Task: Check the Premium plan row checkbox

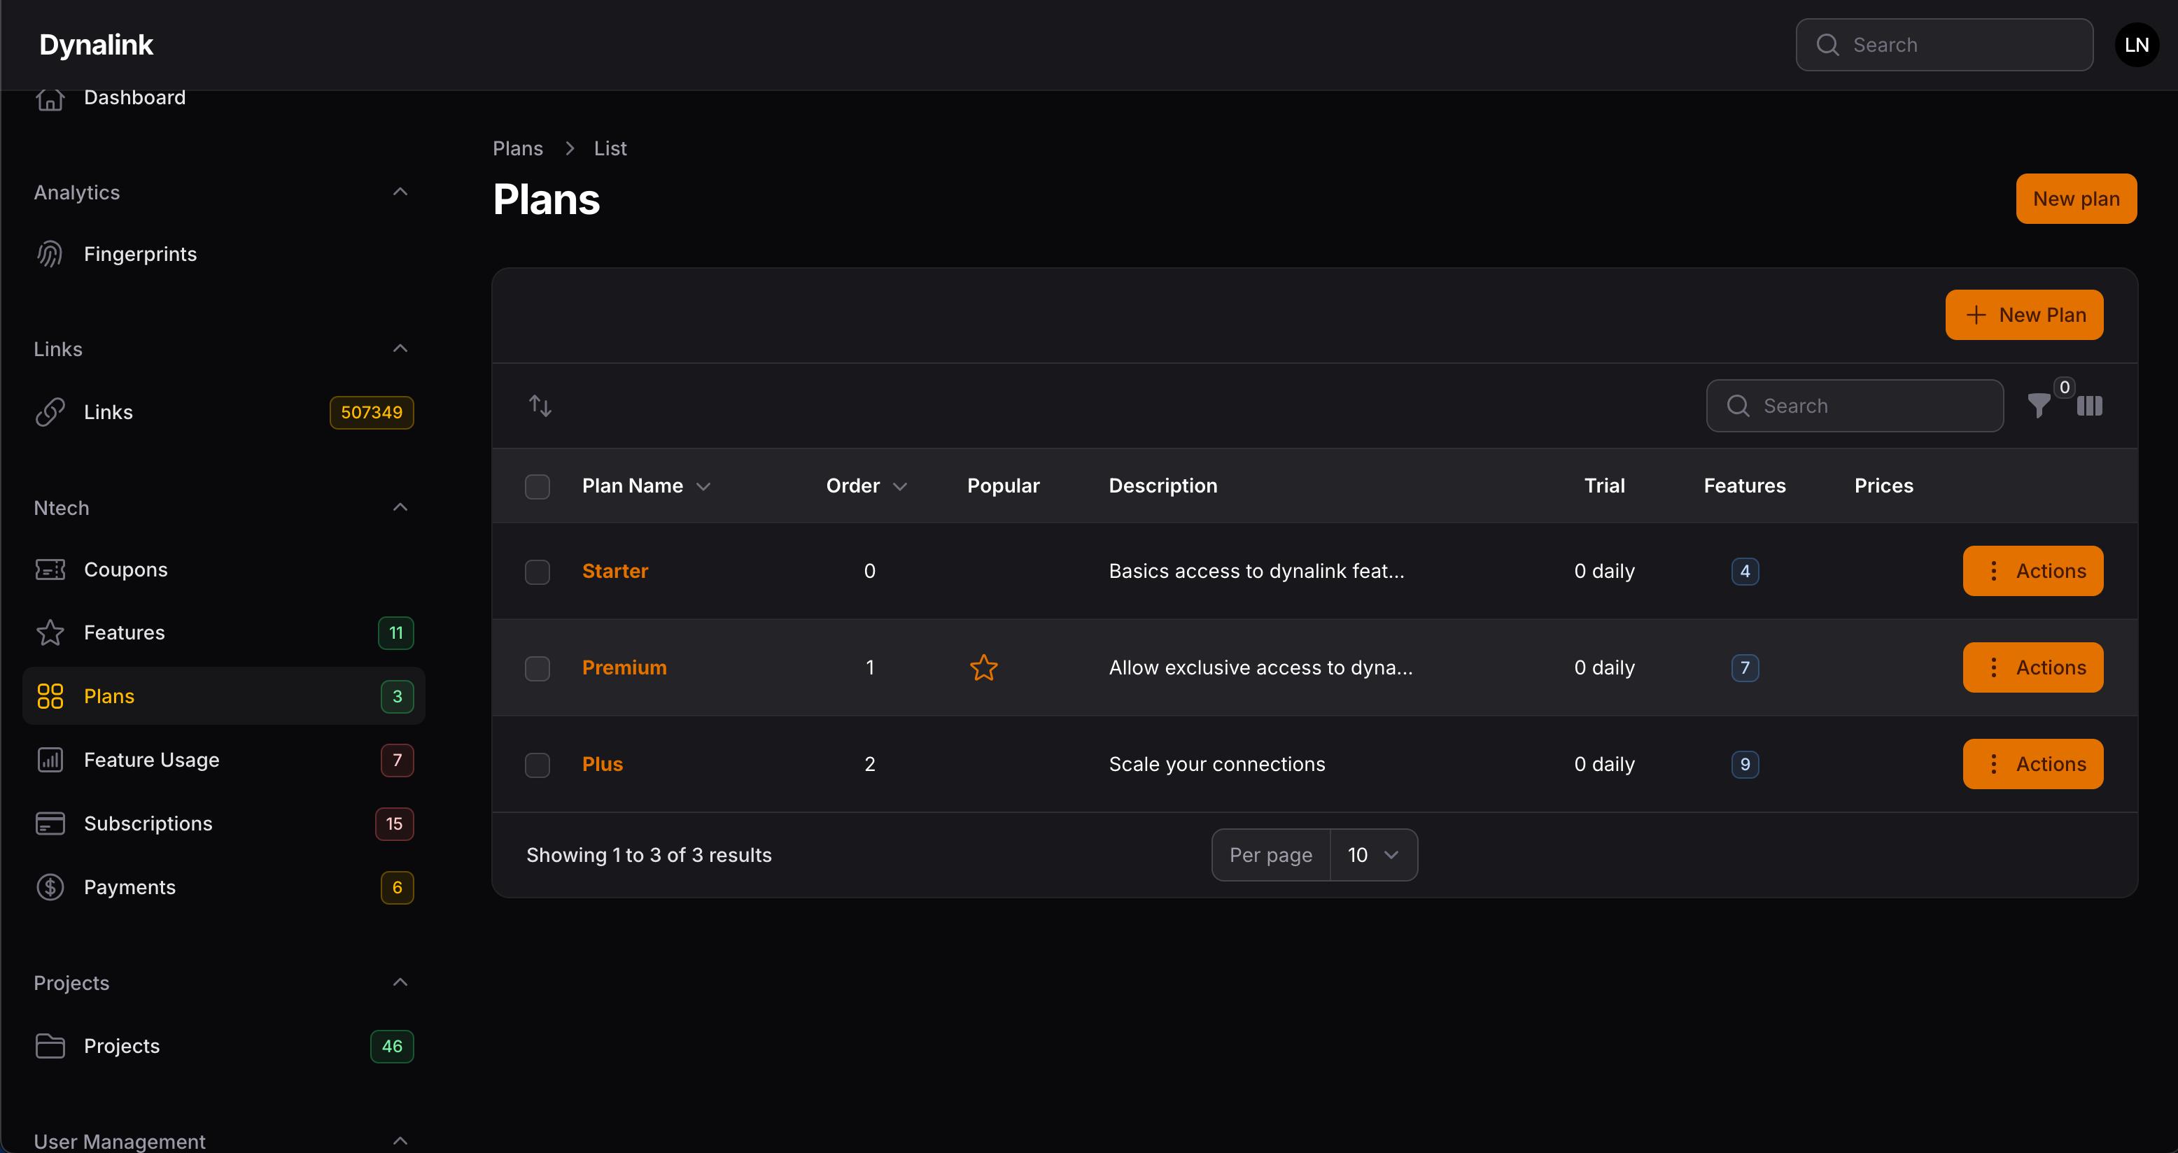Action: 538,667
